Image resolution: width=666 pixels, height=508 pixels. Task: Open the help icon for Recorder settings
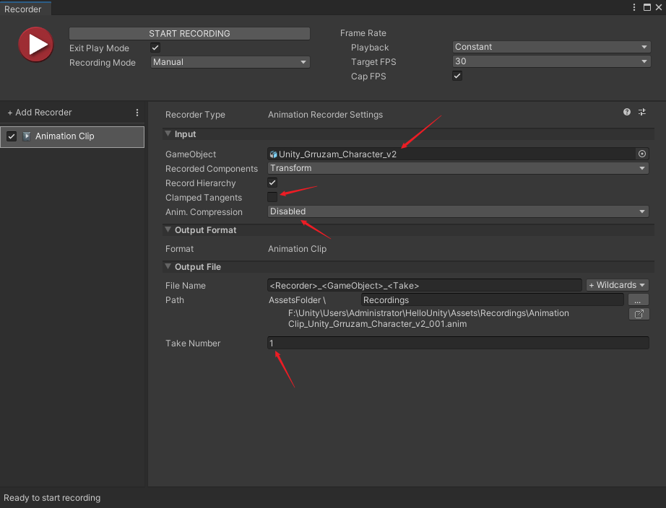coord(626,112)
